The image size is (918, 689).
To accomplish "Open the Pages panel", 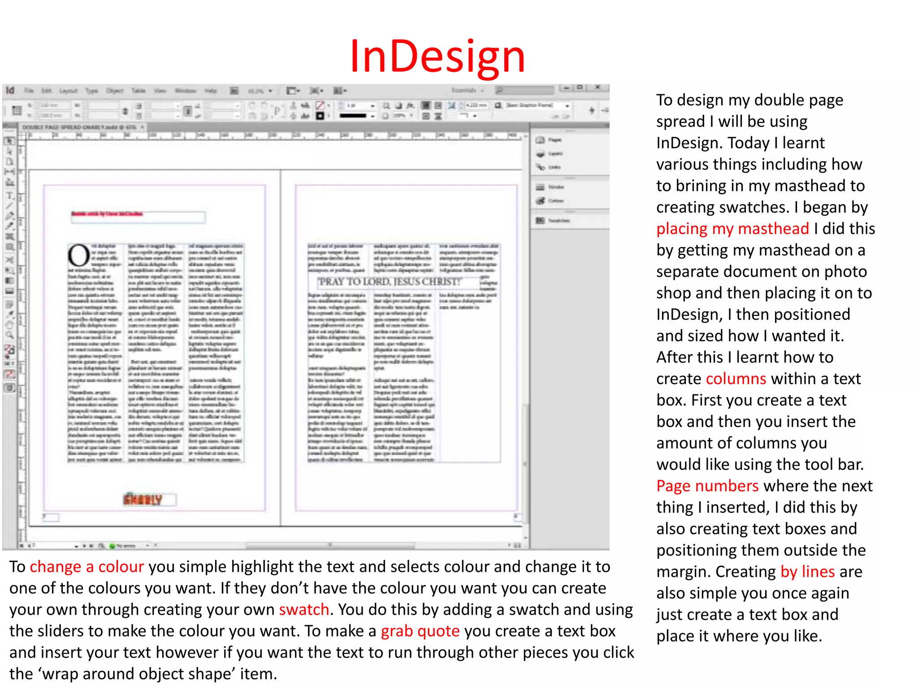I will click(x=550, y=140).
